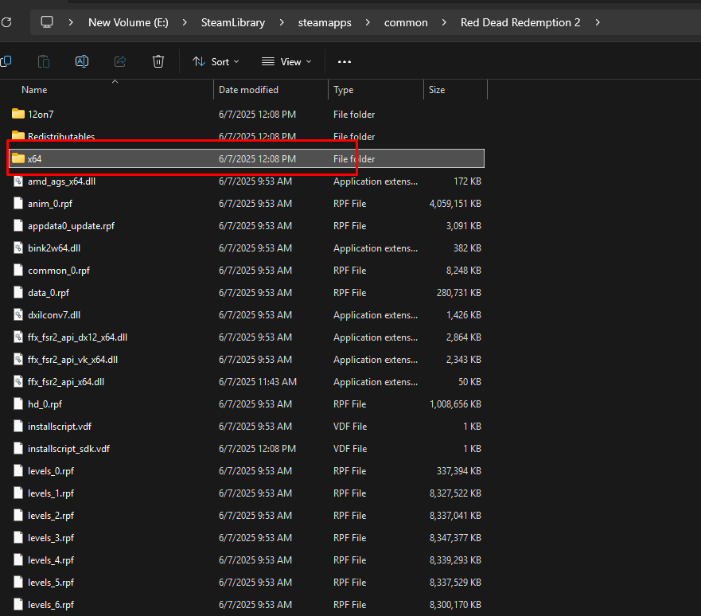Viewport: 701px width, 616px height.
Task: Select levels_3.rpf file name
Action: coord(51,538)
